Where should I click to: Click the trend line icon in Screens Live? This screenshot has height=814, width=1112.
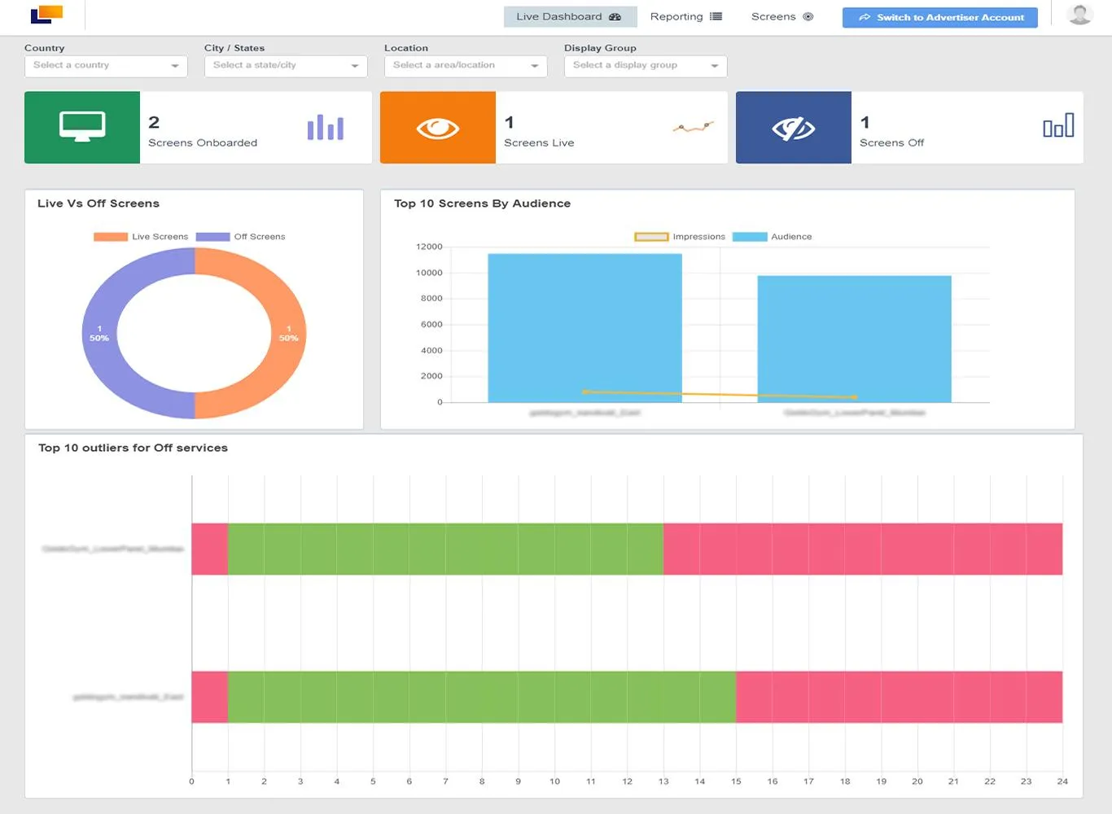click(694, 127)
